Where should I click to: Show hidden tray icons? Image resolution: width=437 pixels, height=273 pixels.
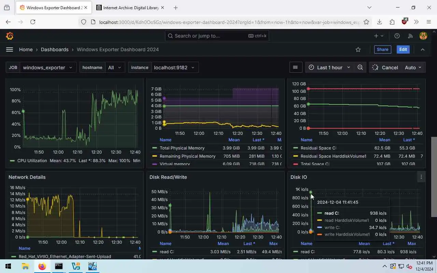pyautogui.click(x=384, y=266)
